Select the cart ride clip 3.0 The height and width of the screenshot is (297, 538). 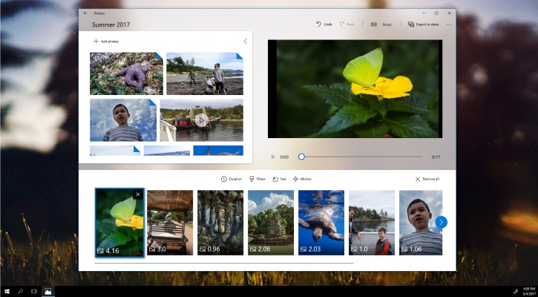170,223
